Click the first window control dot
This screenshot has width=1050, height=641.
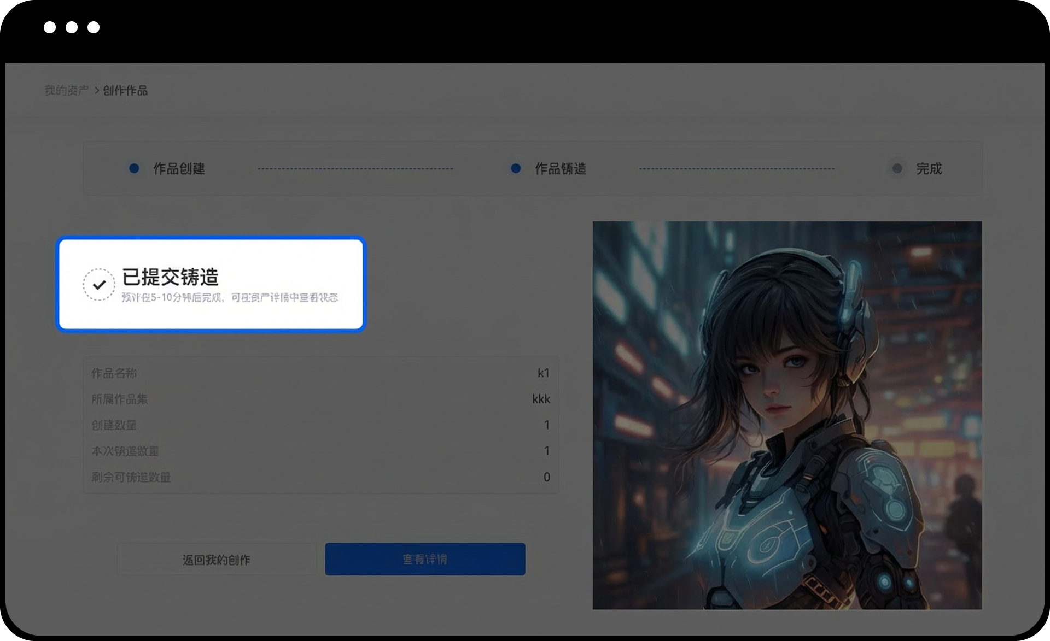pyautogui.click(x=50, y=27)
